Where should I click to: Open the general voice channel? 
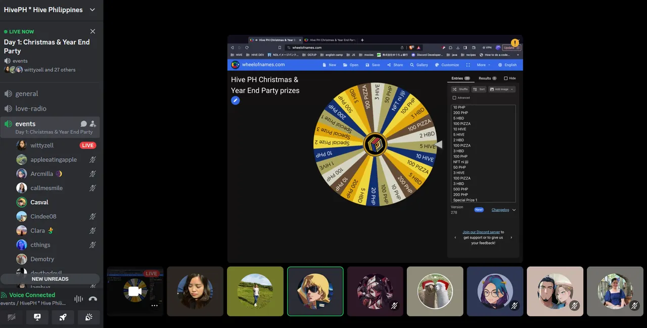(x=26, y=93)
